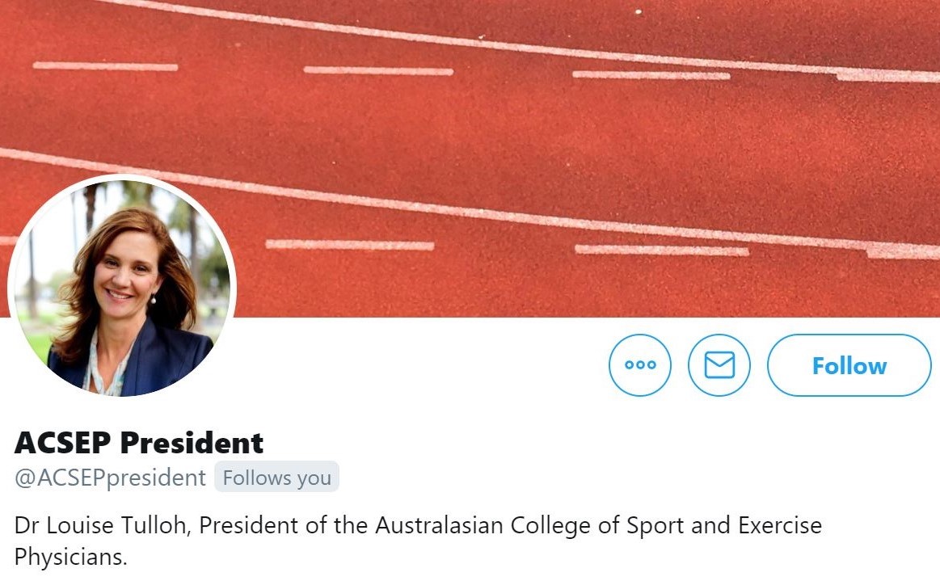Click the word 'ACSEP' in the display name

(61, 443)
